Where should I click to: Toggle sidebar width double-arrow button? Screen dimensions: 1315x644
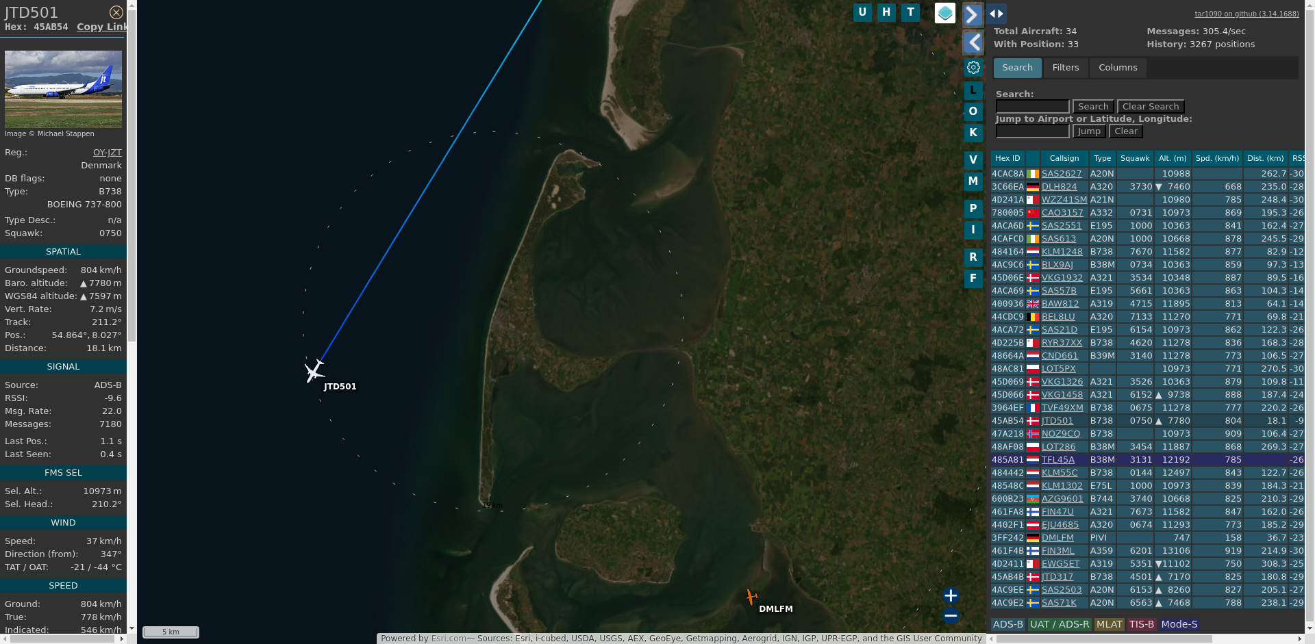coord(997,14)
